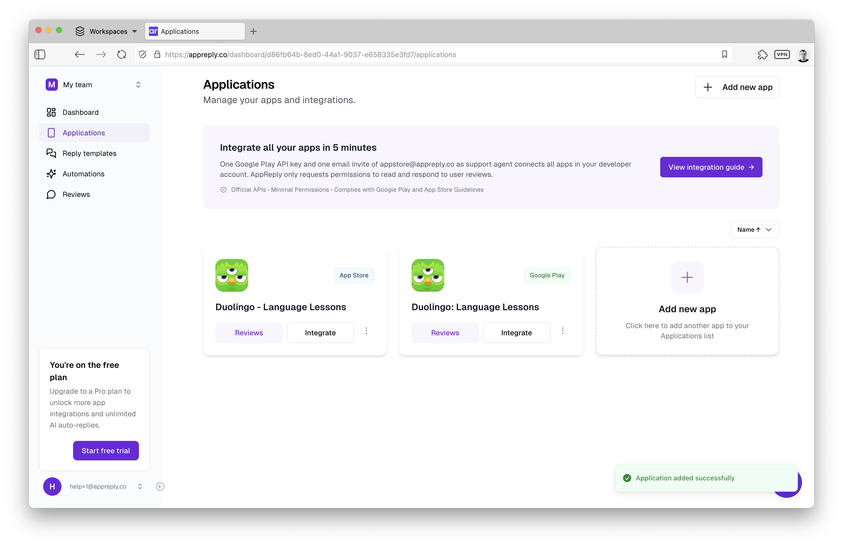Image resolution: width=843 pixels, height=546 pixels.
Task: Select Applications in the sidebar
Action: (94, 133)
